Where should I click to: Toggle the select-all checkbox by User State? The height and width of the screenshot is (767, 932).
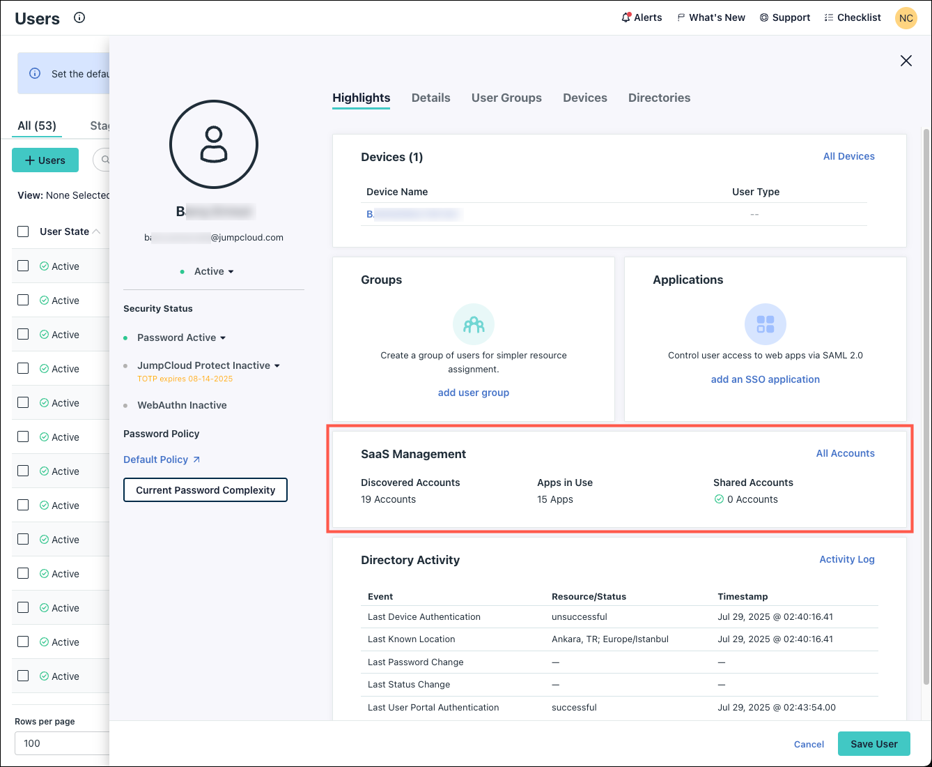23,231
